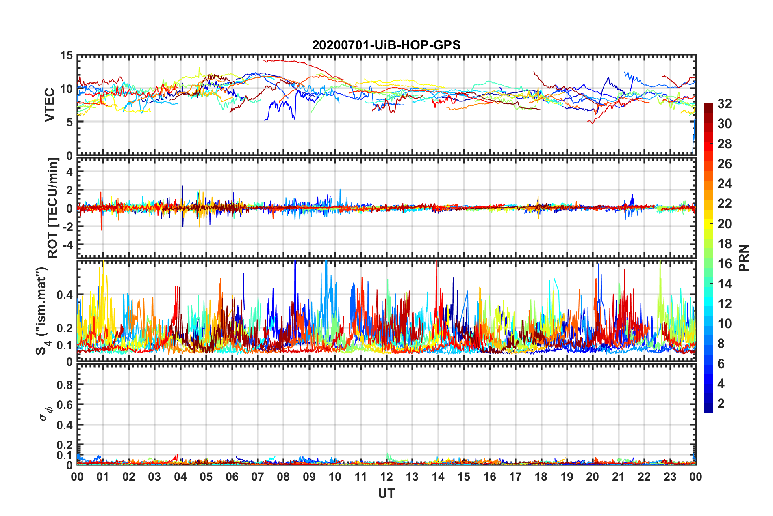Click the VTEC y-axis label
Viewport: 773px width, 516px height.
[50, 105]
